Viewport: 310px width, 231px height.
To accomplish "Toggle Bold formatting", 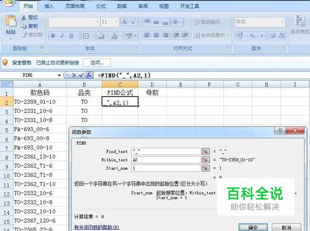I will coord(53,36).
